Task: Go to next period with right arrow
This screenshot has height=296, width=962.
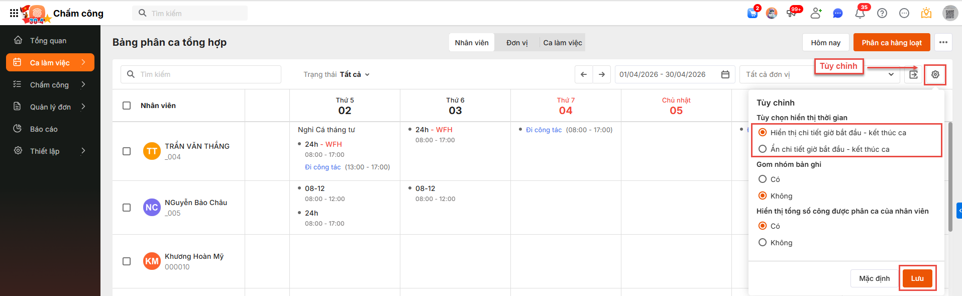Action: [x=602, y=74]
